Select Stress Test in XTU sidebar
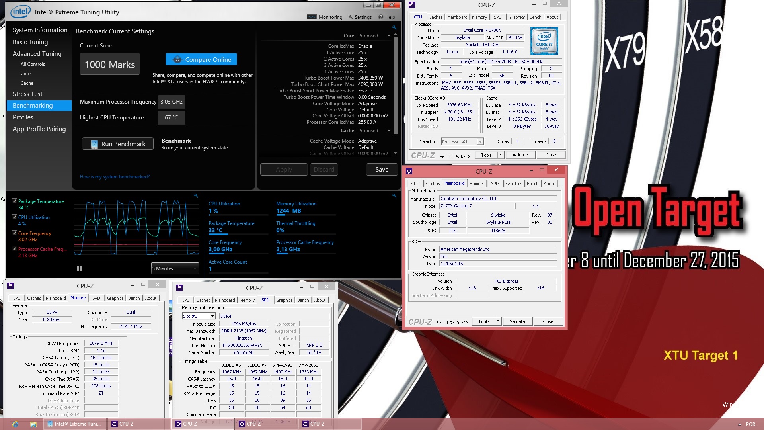This screenshot has width=764, height=430. pos(27,94)
